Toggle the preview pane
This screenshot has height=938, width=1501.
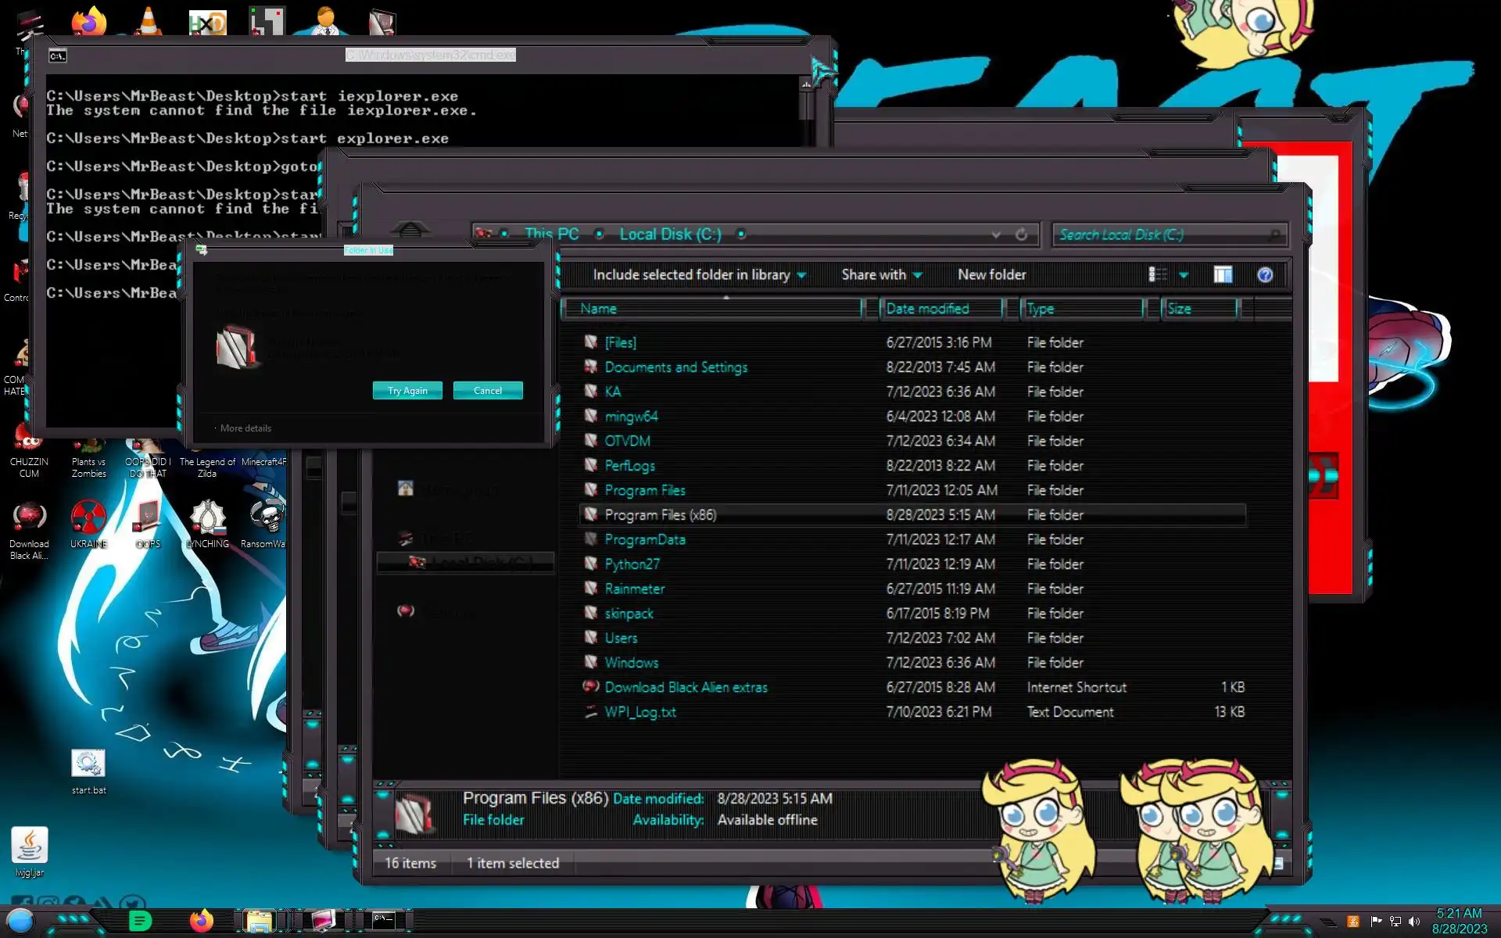1223,274
